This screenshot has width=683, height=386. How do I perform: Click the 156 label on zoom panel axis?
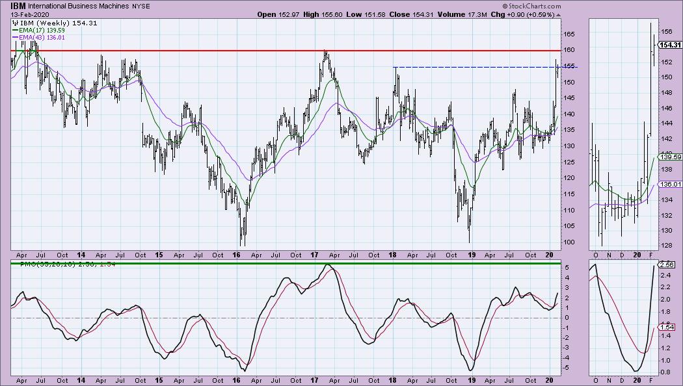tap(667, 31)
